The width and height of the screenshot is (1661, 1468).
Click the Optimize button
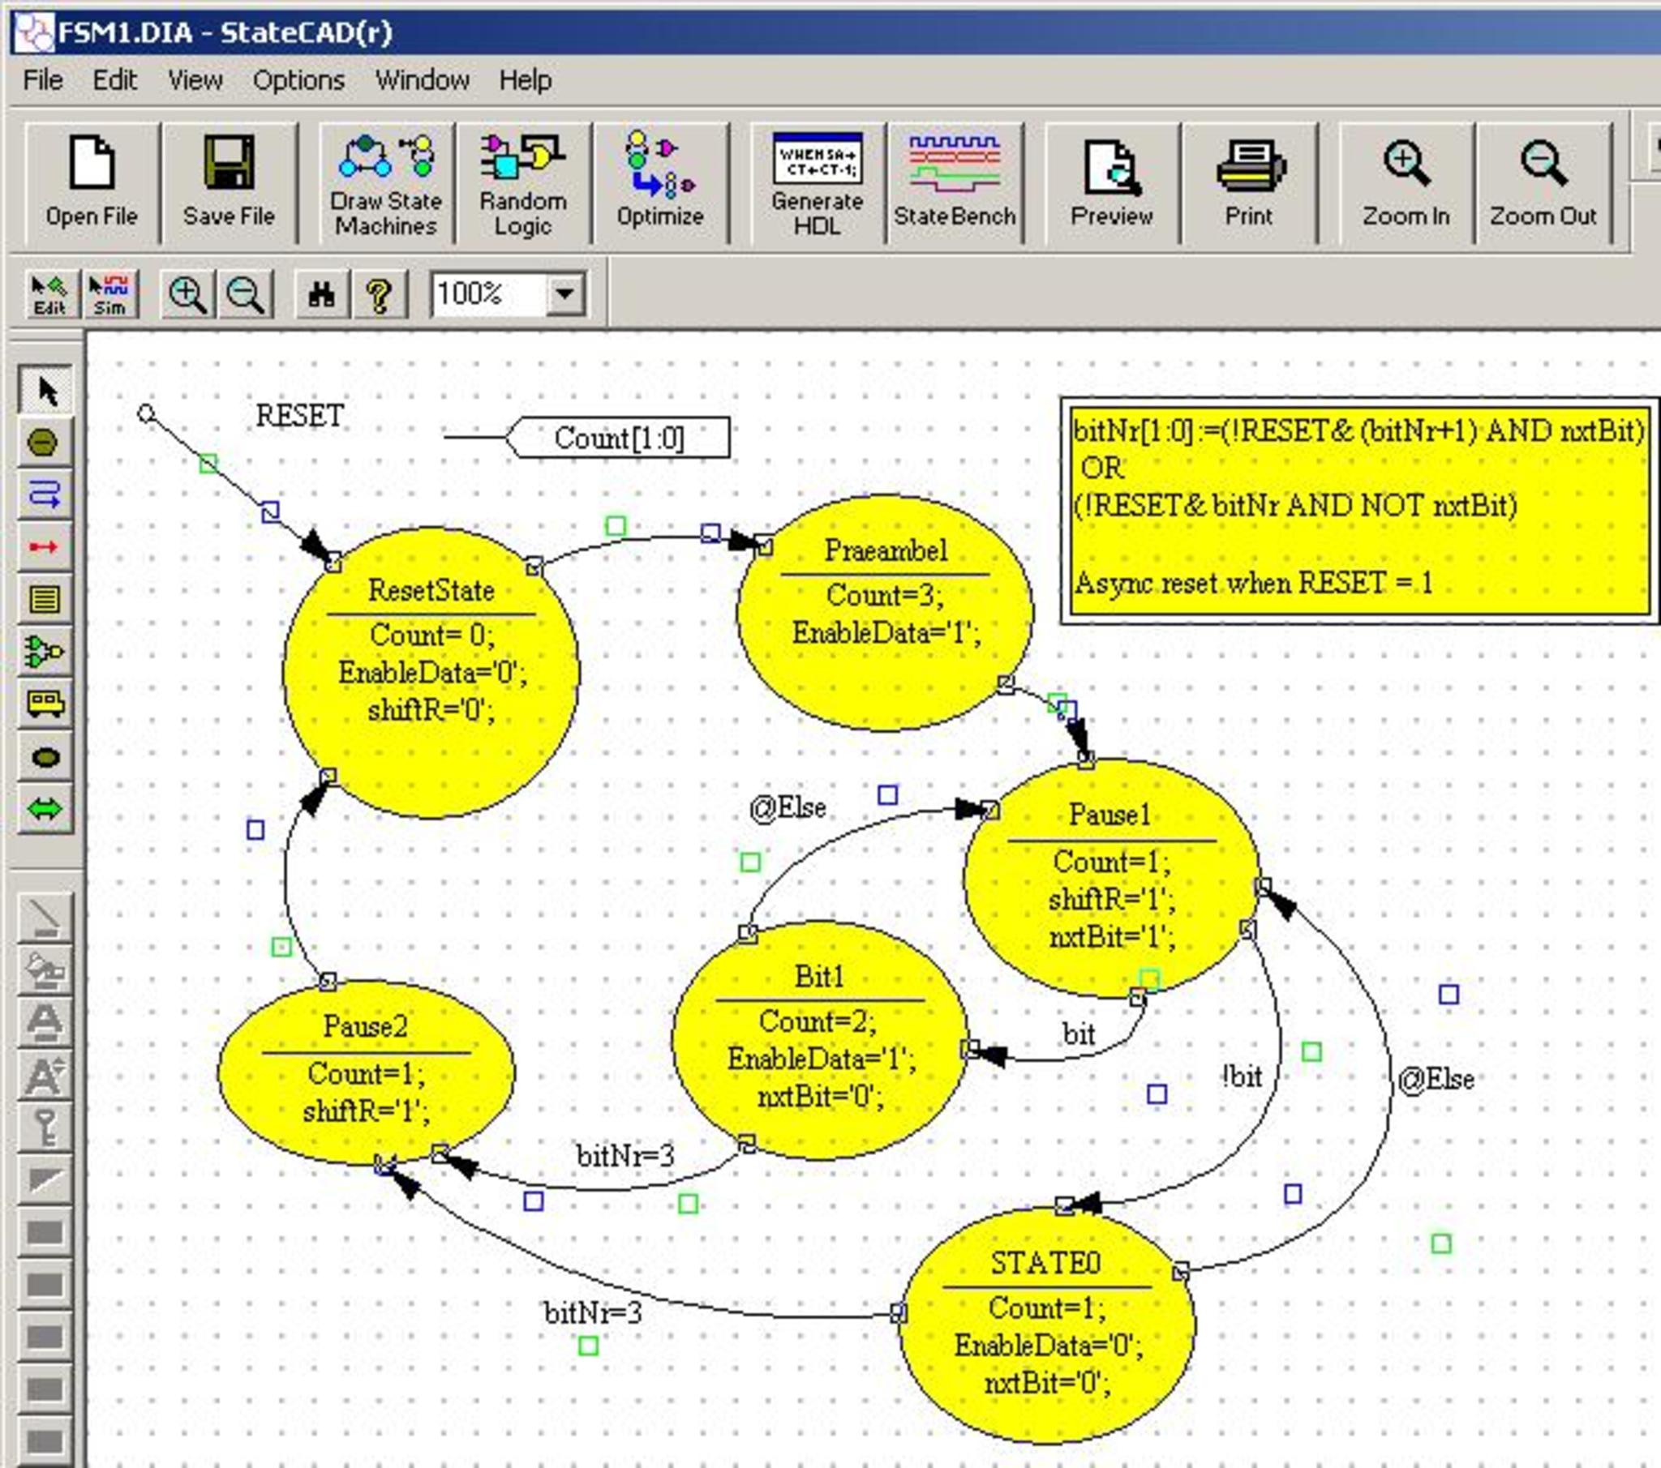660,184
